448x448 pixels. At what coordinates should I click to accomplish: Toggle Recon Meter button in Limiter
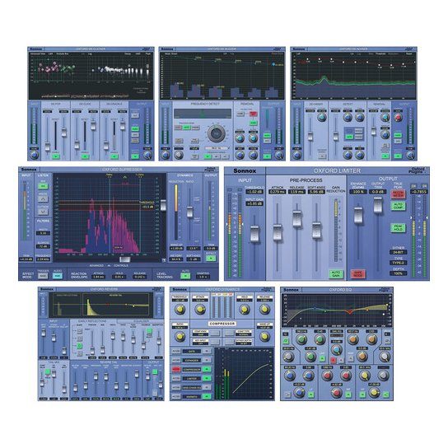[x=398, y=194]
